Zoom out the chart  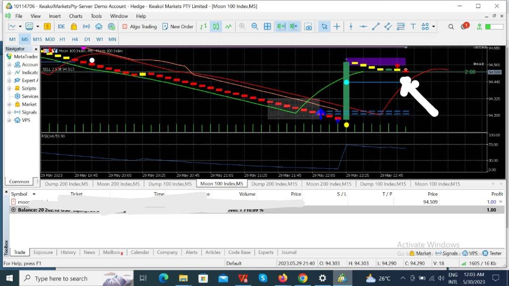tap(255, 26)
